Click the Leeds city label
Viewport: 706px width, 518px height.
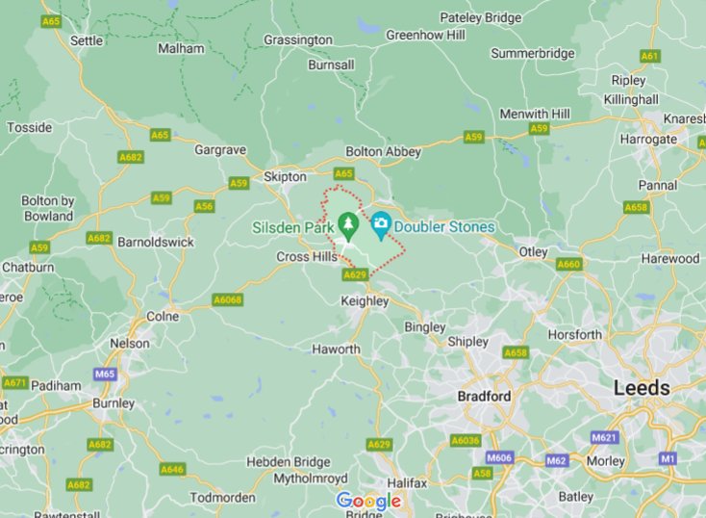pyautogui.click(x=642, y=388)
